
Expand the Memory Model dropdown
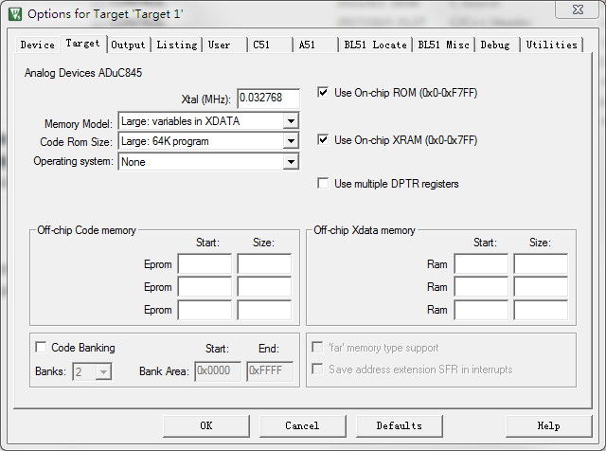click(x=291, y=121)
